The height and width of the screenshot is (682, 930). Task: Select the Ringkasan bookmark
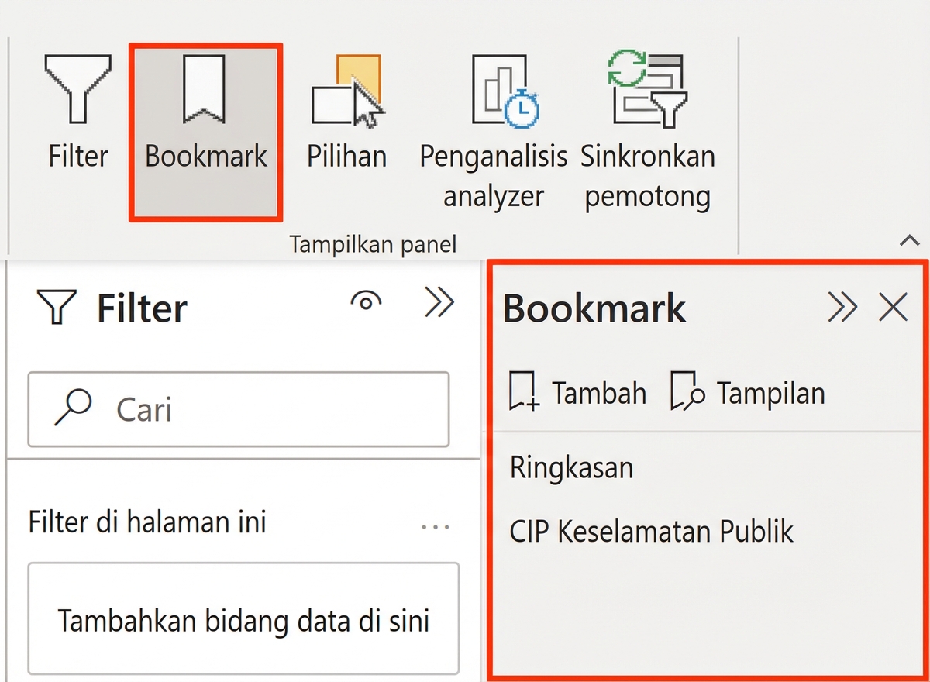point(571,467)
